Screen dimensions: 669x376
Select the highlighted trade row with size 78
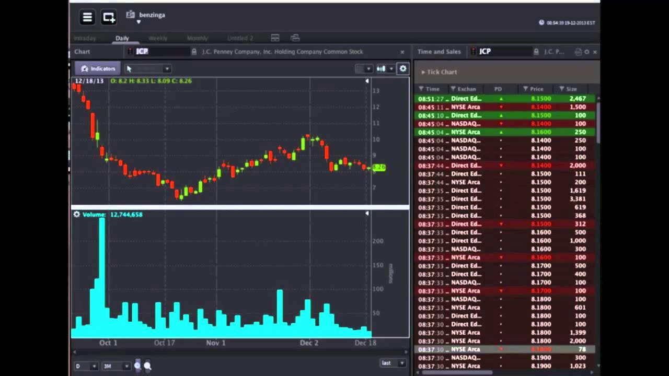coord(505,349)
